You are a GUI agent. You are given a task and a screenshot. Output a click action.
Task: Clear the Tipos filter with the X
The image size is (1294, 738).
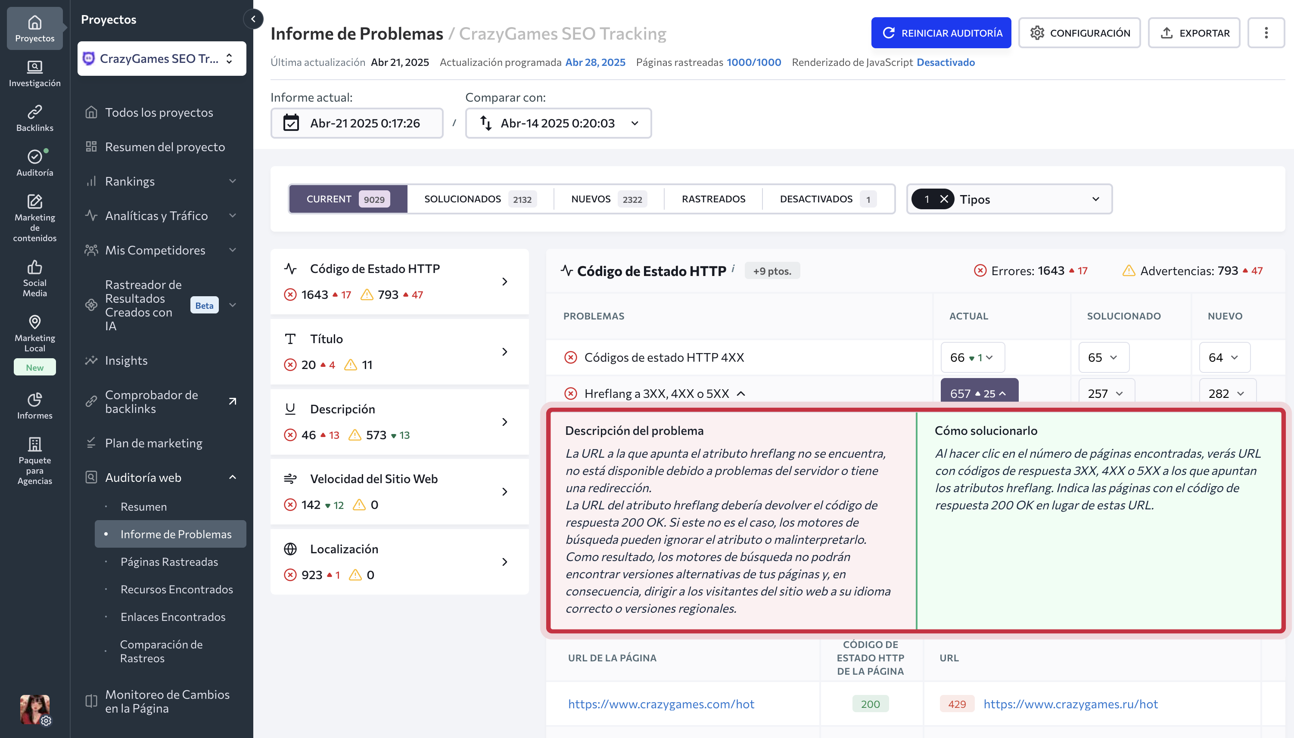pyautogui.click(x=944, y=199)
